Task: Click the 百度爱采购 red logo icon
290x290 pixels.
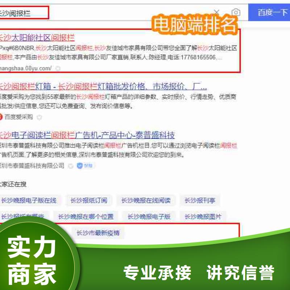Action: tap(1, 117)
